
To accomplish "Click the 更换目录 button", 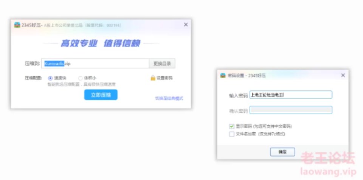I will [x=162, y=64].
